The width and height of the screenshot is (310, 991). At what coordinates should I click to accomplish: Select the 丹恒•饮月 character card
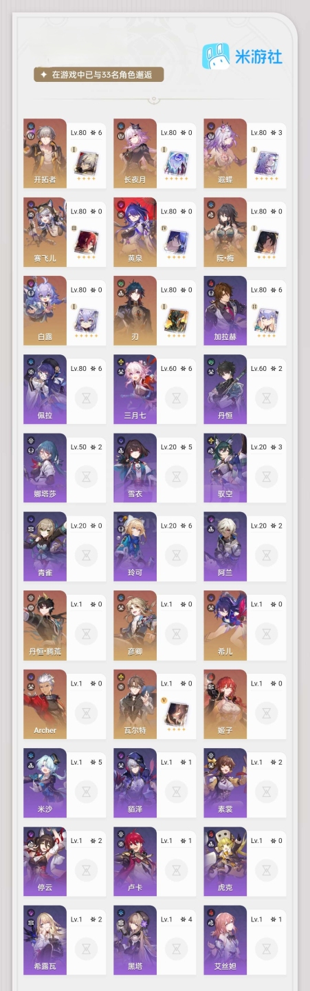65,625
